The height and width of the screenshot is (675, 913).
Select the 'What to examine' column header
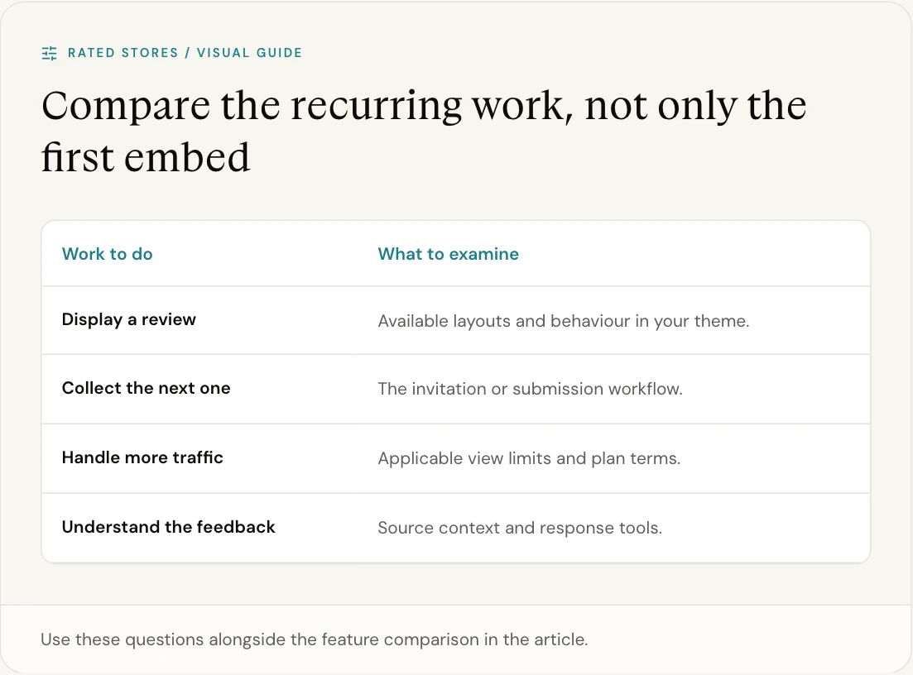[449, 254]
